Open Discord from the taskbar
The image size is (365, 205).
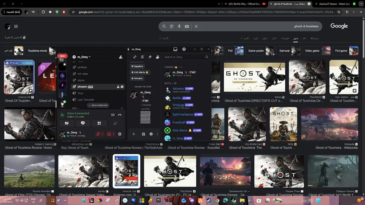pos(192,200)
